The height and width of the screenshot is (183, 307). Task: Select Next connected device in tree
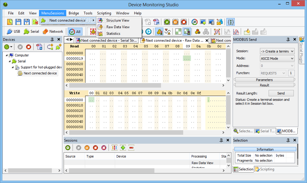pos(40,73)
